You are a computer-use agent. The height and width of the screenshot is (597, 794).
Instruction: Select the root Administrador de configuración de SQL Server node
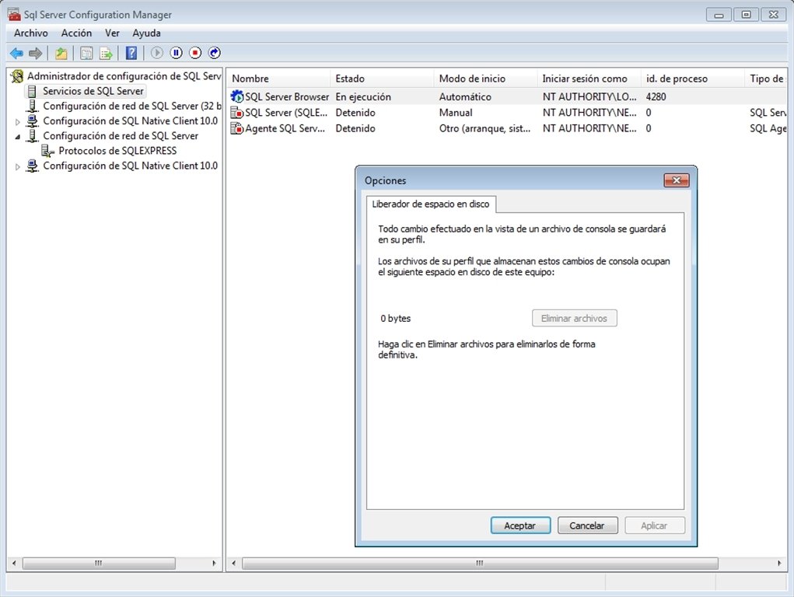124,76
